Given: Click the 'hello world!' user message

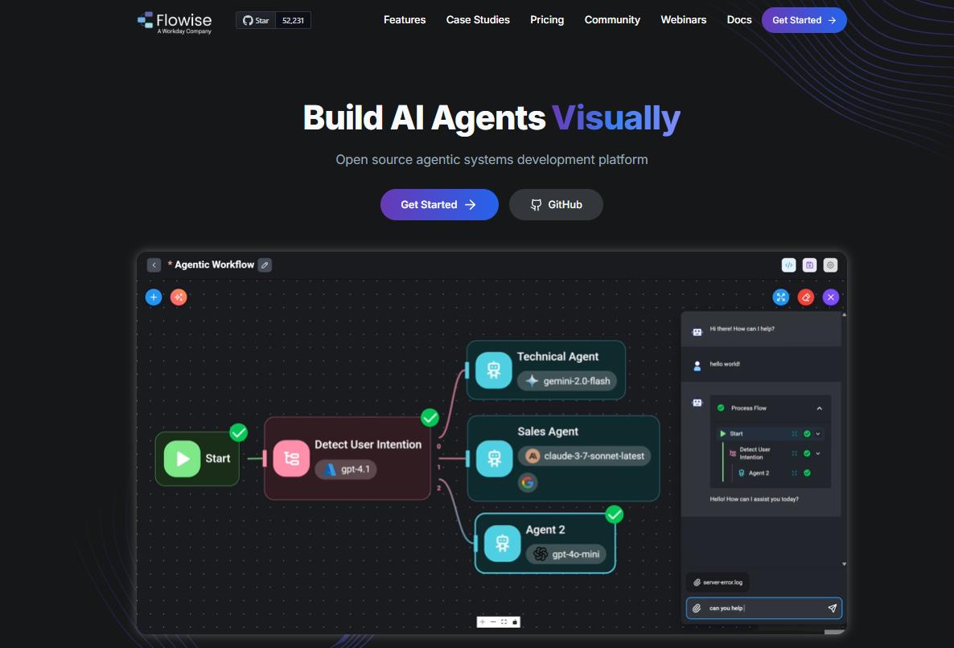Looking at the screenshot, I should 725,364.
